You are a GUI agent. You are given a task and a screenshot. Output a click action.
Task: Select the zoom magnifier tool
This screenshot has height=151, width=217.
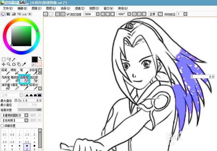pos(9,64)
